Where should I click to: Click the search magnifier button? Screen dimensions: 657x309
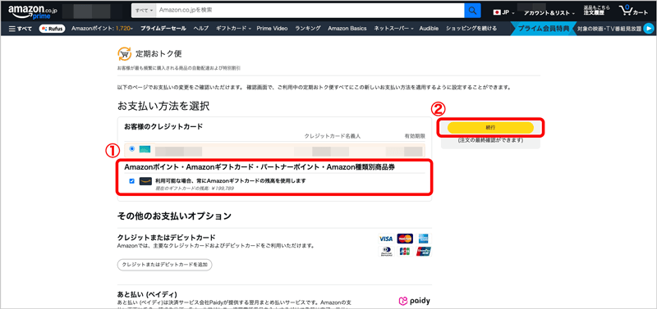pyautogui.click(x=472, y=11)
